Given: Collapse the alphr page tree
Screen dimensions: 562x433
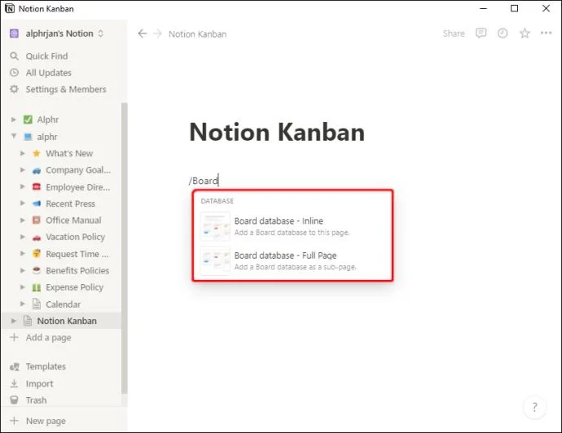Looking at the screenshot, I should [x=14, y=136].
